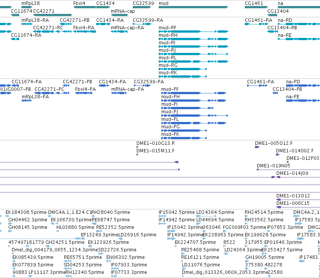Click the DME1-014O02.F clone label
This screenshot has width=320, height=278.
pyautogui.click(x=295, y=151)
